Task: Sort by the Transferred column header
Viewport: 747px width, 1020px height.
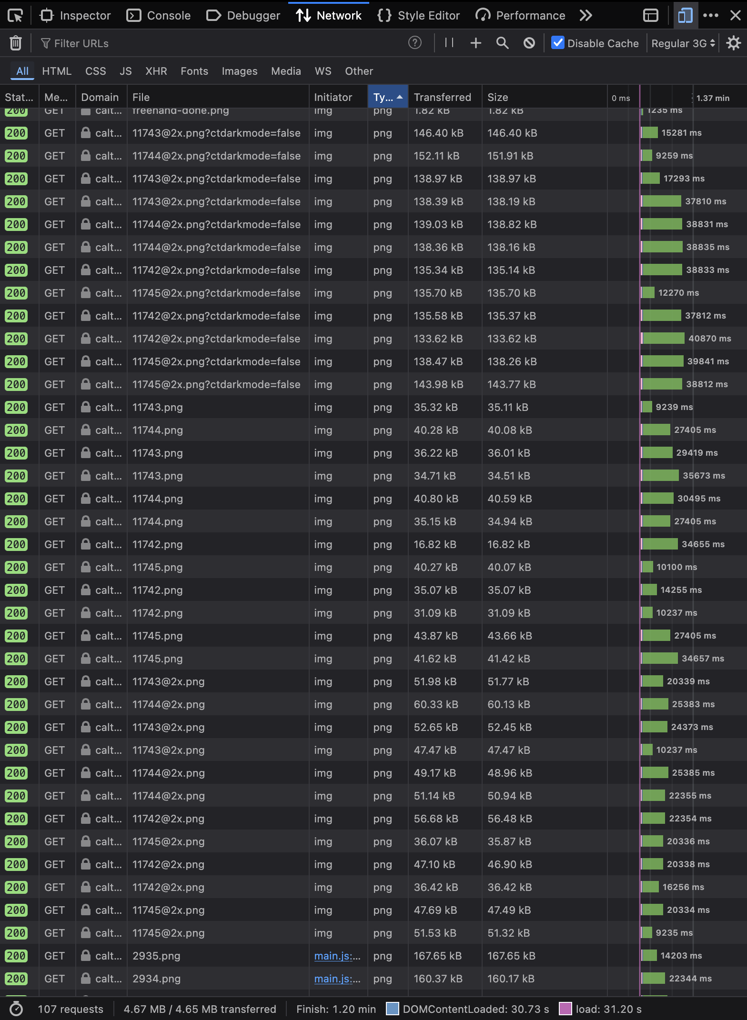Action: [442, 97]
